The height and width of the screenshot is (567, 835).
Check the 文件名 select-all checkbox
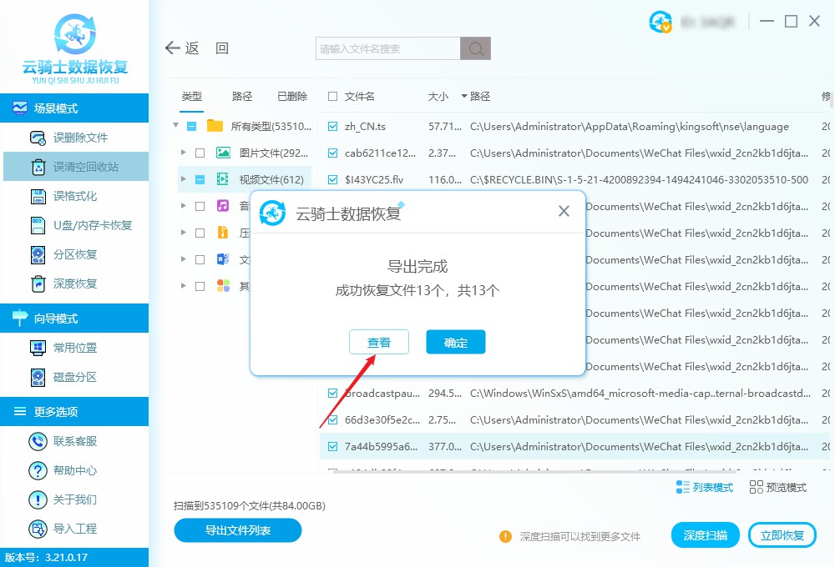pyautogui.click(x=331, y=96)
